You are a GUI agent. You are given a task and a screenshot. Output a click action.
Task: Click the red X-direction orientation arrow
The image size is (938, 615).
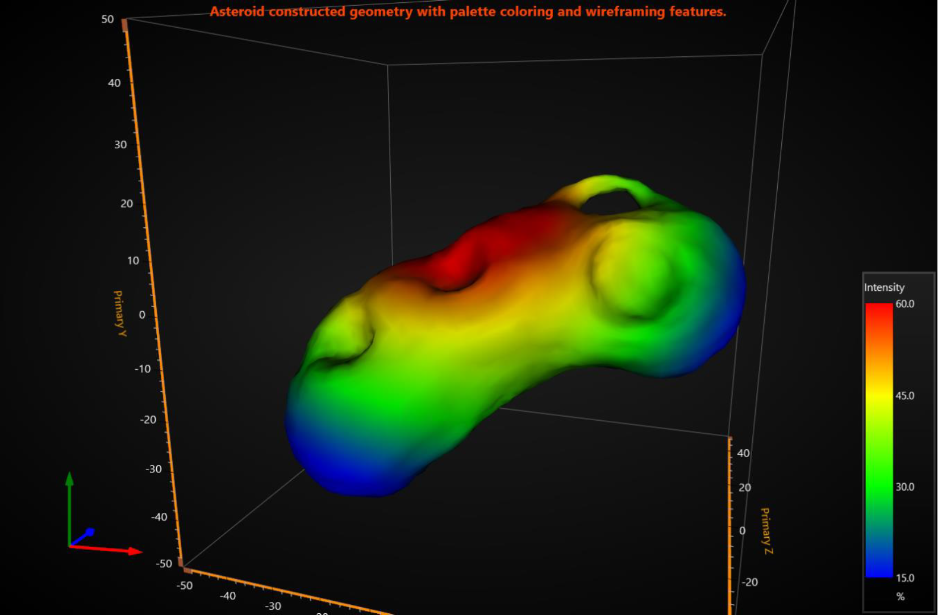[x=106, y=549]
